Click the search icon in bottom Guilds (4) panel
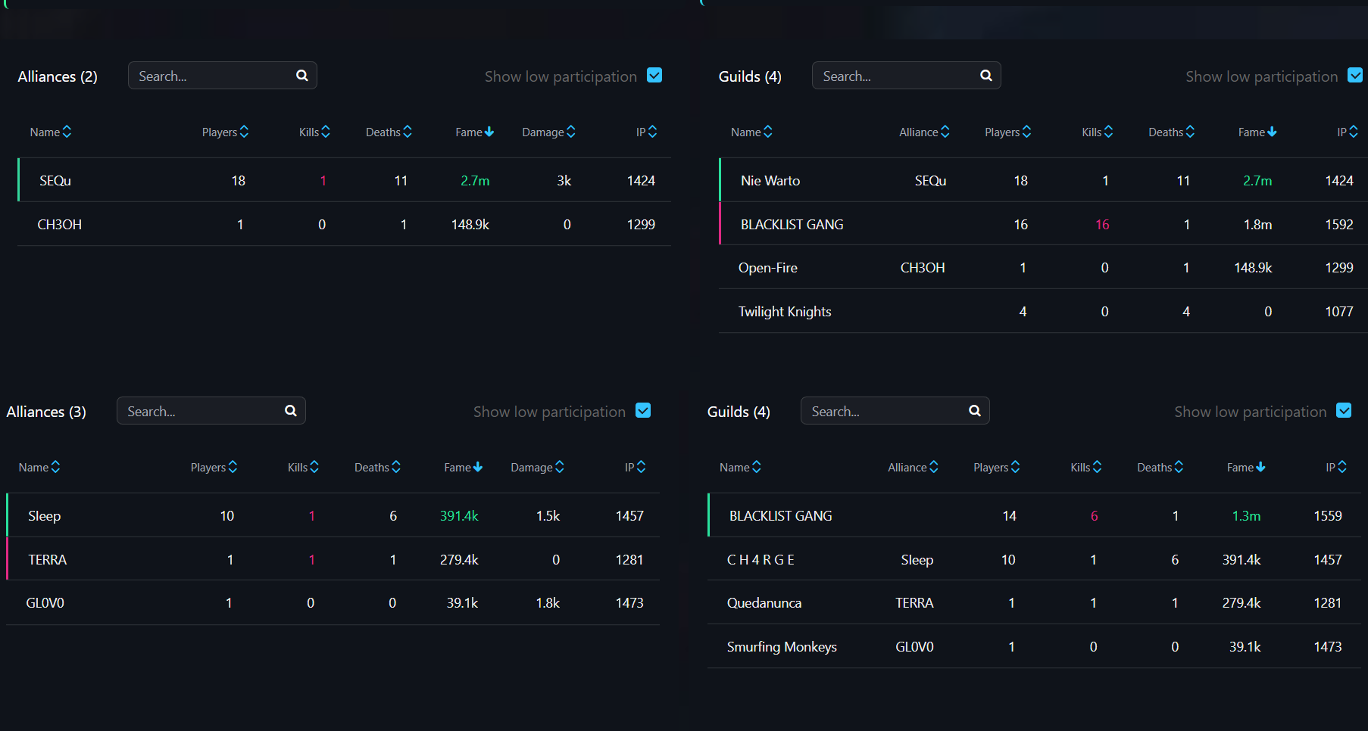 (x=975, y=411)
